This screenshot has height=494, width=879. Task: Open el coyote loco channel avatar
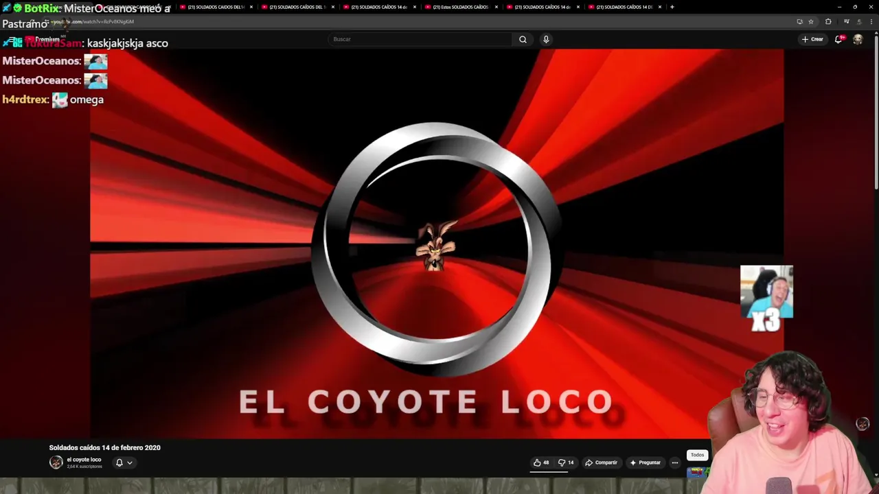coord(56,462)
